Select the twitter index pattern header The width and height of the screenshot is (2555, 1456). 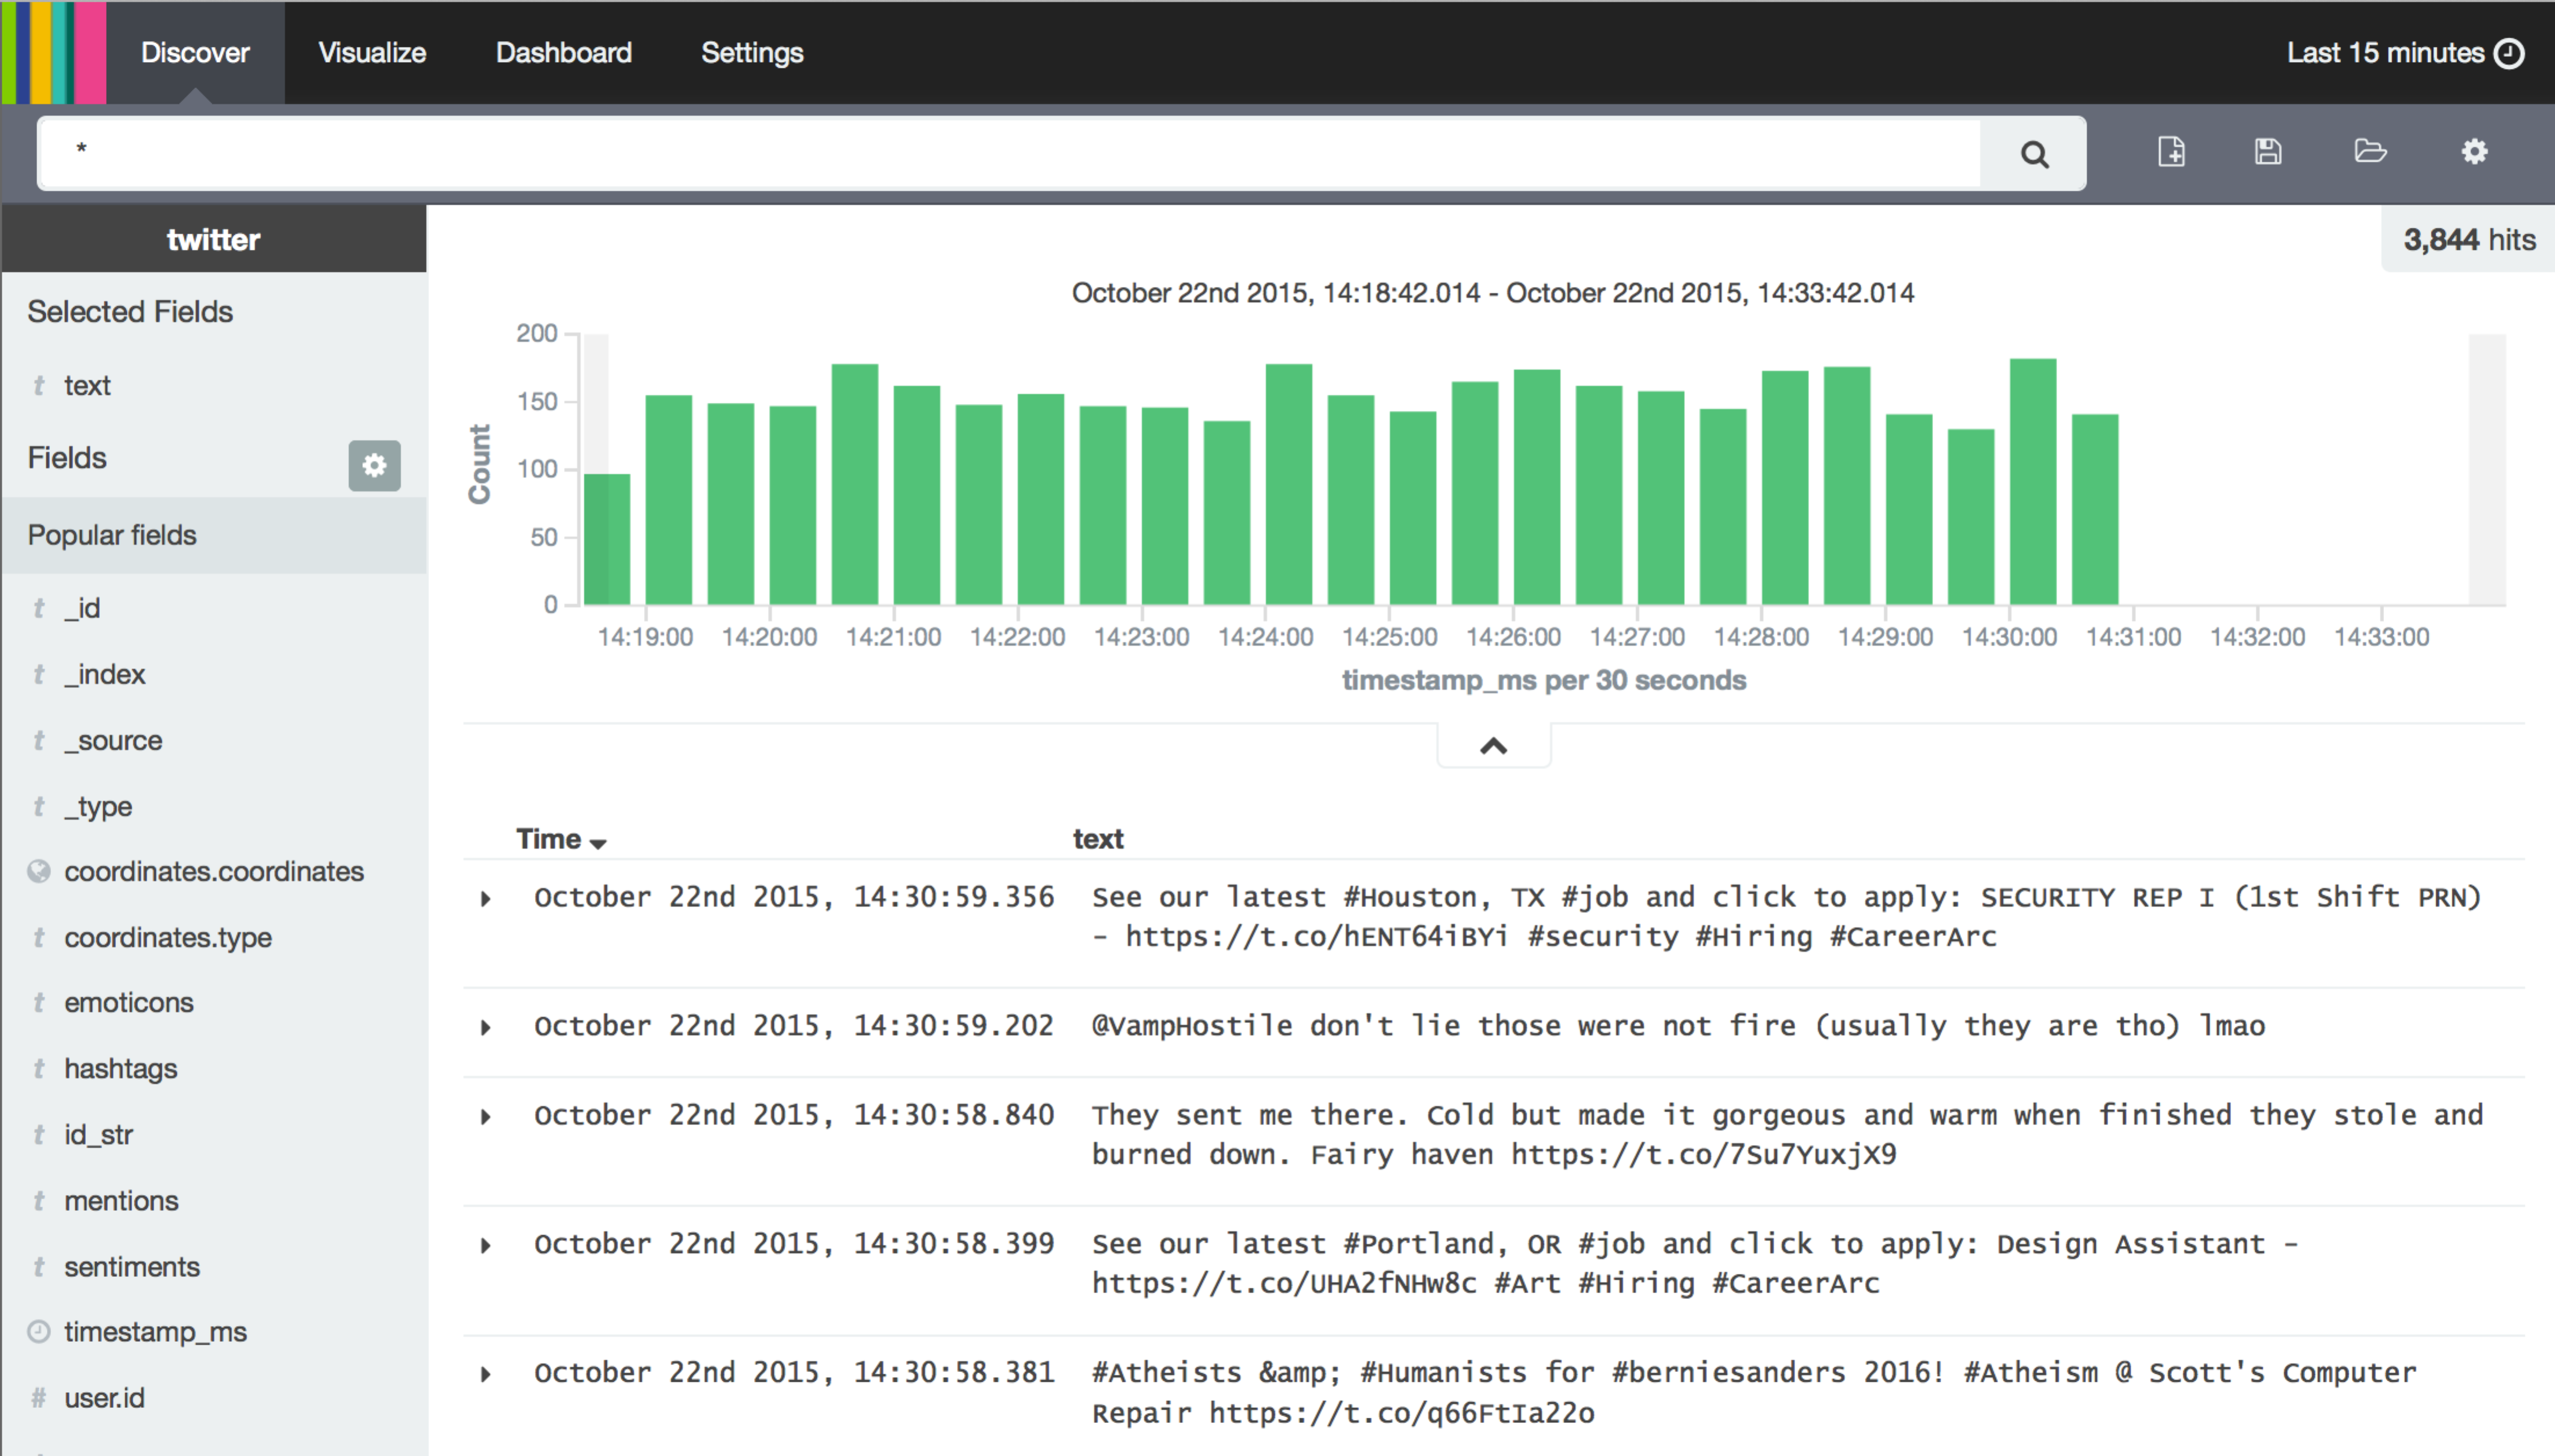coord(213,240)
